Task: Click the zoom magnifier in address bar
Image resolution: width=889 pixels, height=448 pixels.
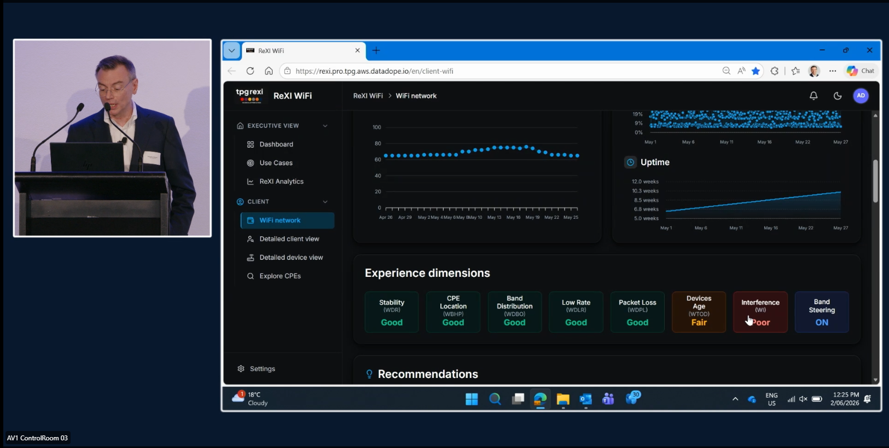Action: pyautogui.click(x=727, y=71)
